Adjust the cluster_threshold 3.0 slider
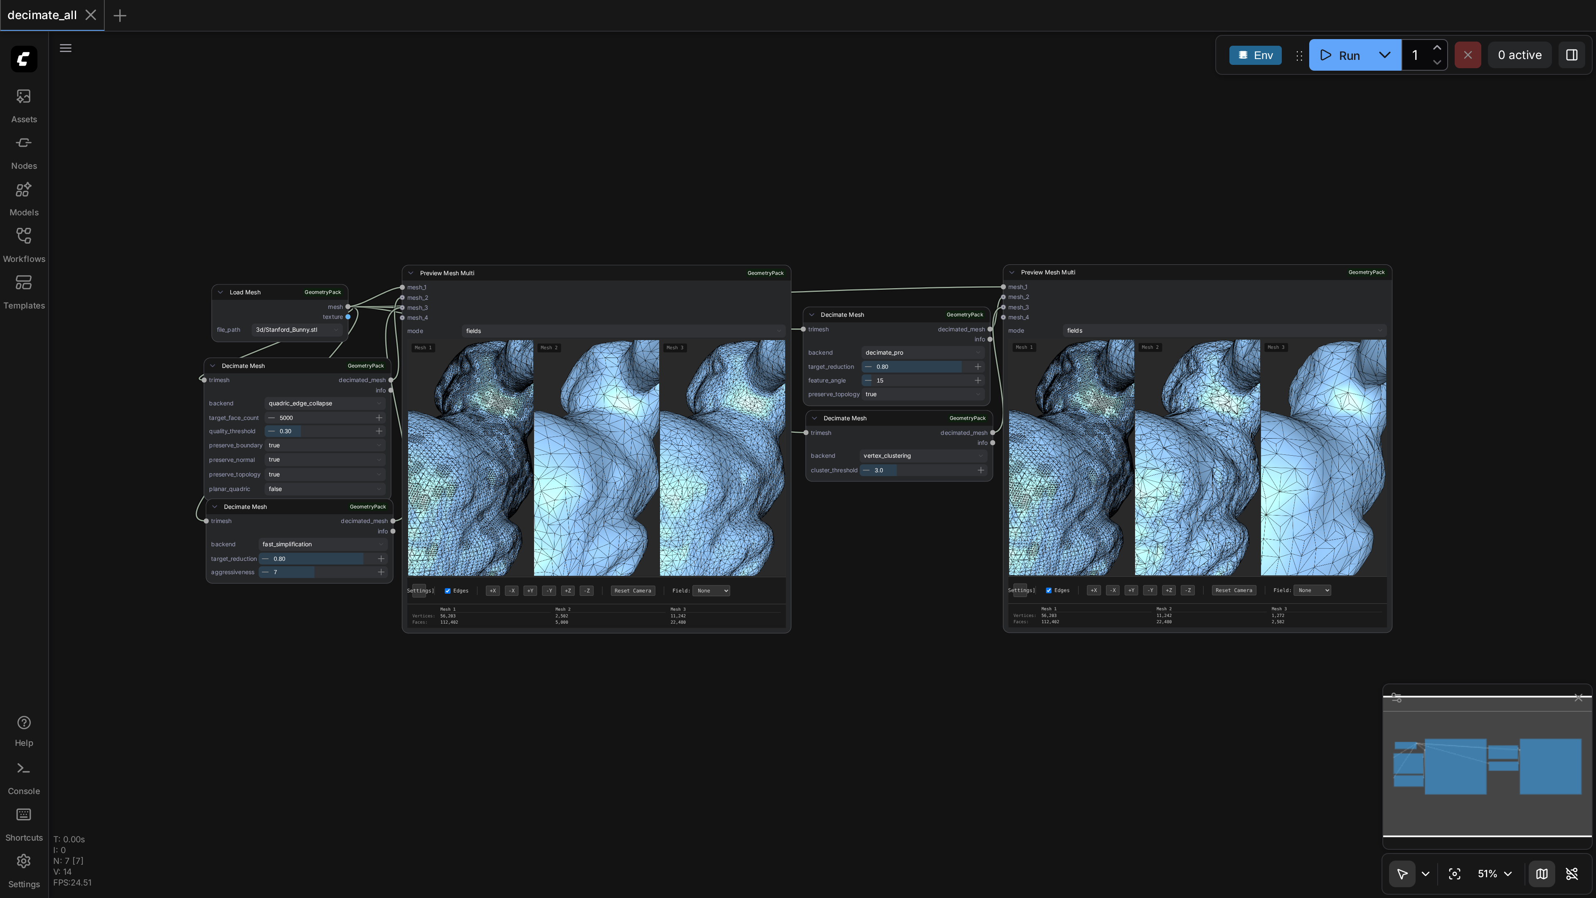 tap(923, 470)
